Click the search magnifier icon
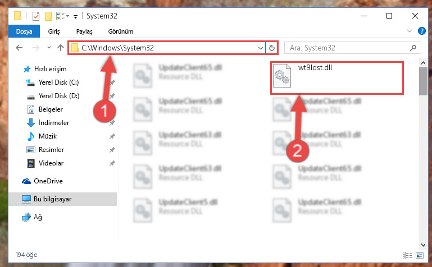 (x=413, y=48)
